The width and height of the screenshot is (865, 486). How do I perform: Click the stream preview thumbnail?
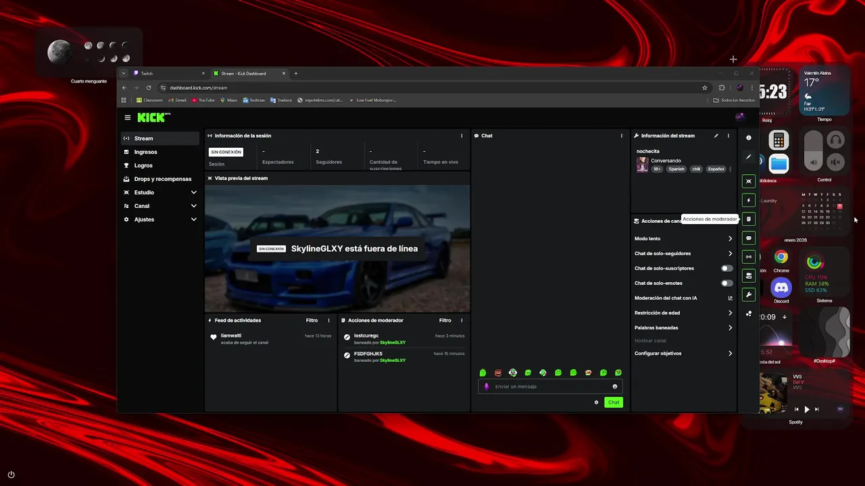click(x=337, y=248)
